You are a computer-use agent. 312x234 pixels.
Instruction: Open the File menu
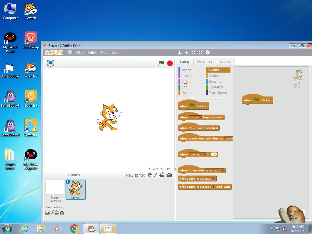tap(80, 53)
